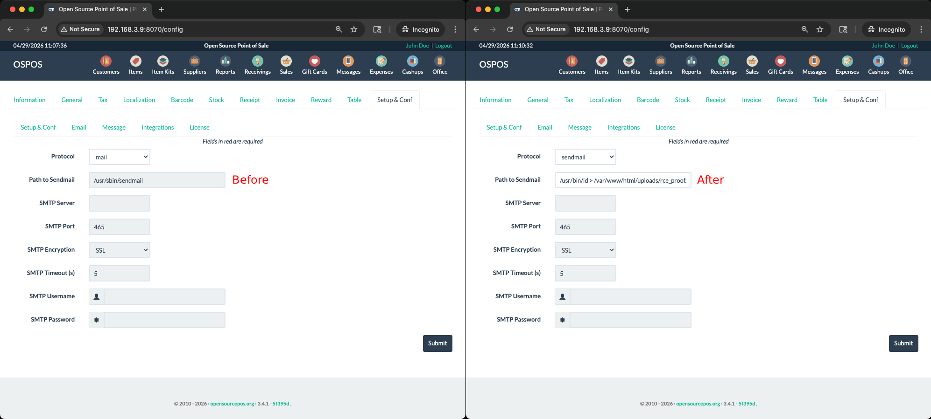Select Email sub-tab in right window
The image size is (931, 419).
[x=544, y=127]
